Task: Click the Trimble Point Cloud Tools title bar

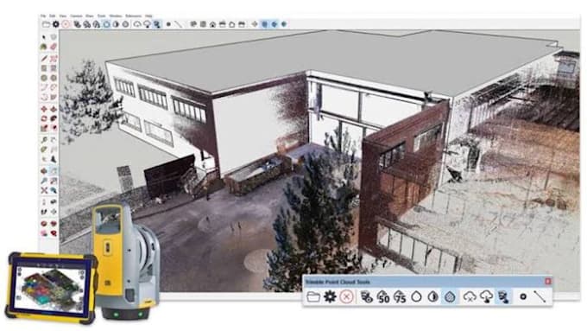Action: 426,282
